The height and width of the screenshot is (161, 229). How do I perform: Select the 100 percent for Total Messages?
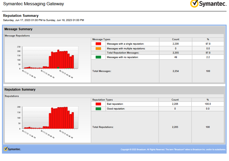point(208,71)
